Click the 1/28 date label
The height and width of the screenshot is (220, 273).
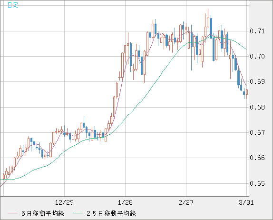pos(125,202)
